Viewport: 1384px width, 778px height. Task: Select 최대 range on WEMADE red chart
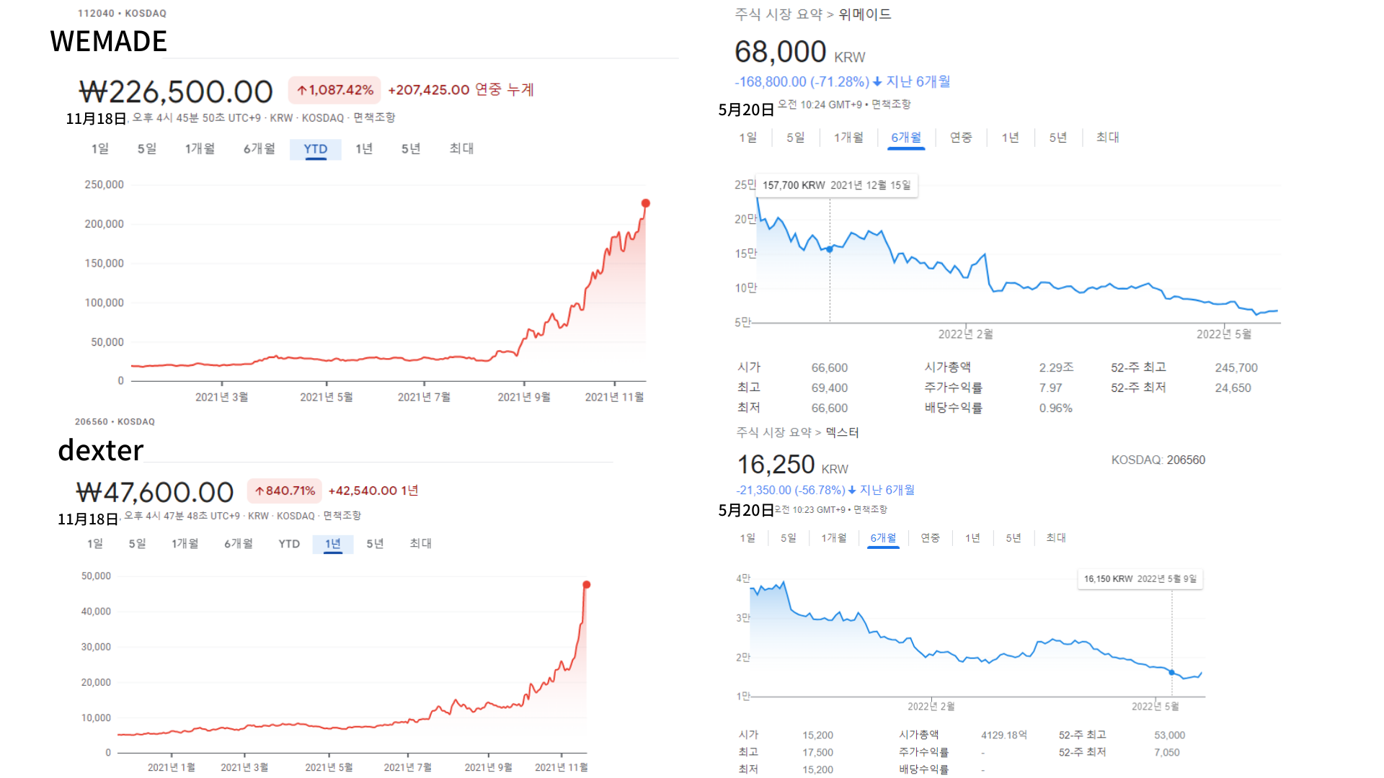461,148
